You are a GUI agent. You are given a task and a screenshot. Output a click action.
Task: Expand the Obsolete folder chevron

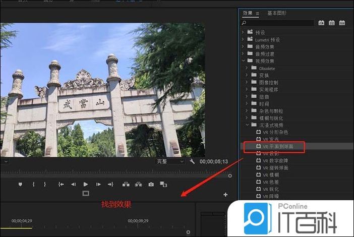(x=247, y=68)
